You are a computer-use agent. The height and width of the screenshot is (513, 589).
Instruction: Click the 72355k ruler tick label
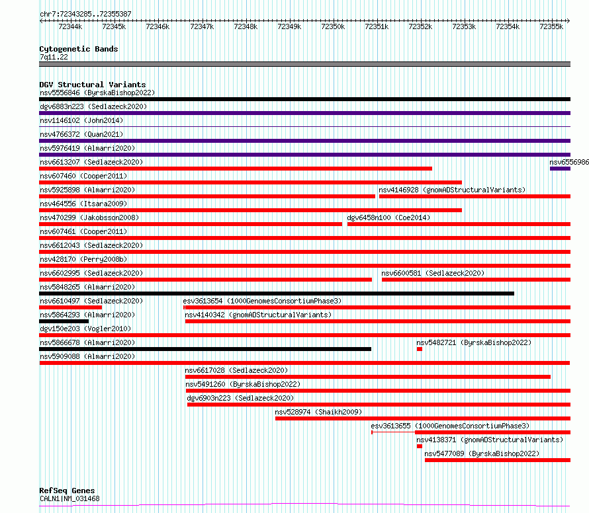click(551, 26)
